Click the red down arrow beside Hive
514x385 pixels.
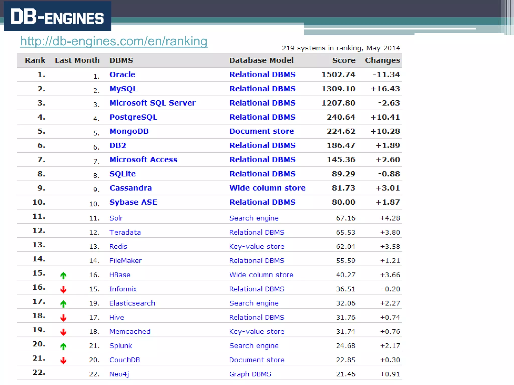(x=63, y=318)
